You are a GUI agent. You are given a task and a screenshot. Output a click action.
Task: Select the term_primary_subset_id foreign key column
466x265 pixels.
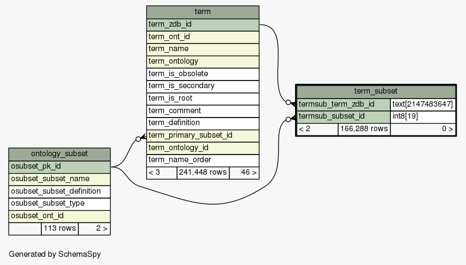click(203, 135)
